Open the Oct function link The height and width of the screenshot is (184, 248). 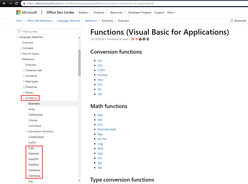click(100, 84)
